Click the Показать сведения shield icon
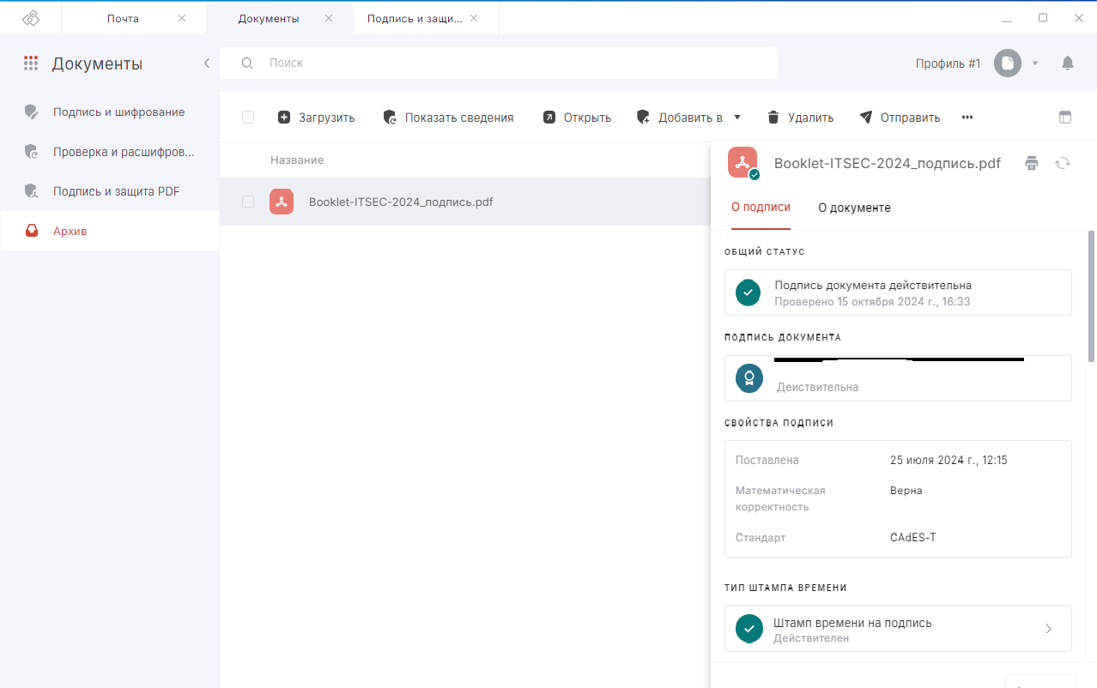1097x688 pixels. pos(390,118)
